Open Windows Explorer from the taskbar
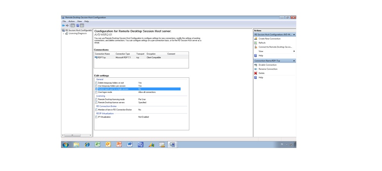The width and height of the screenshot is (382, 171). pos(76,144)
